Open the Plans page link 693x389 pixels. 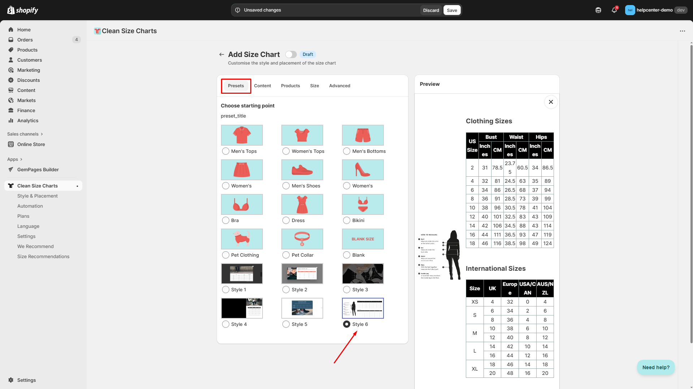23,216
